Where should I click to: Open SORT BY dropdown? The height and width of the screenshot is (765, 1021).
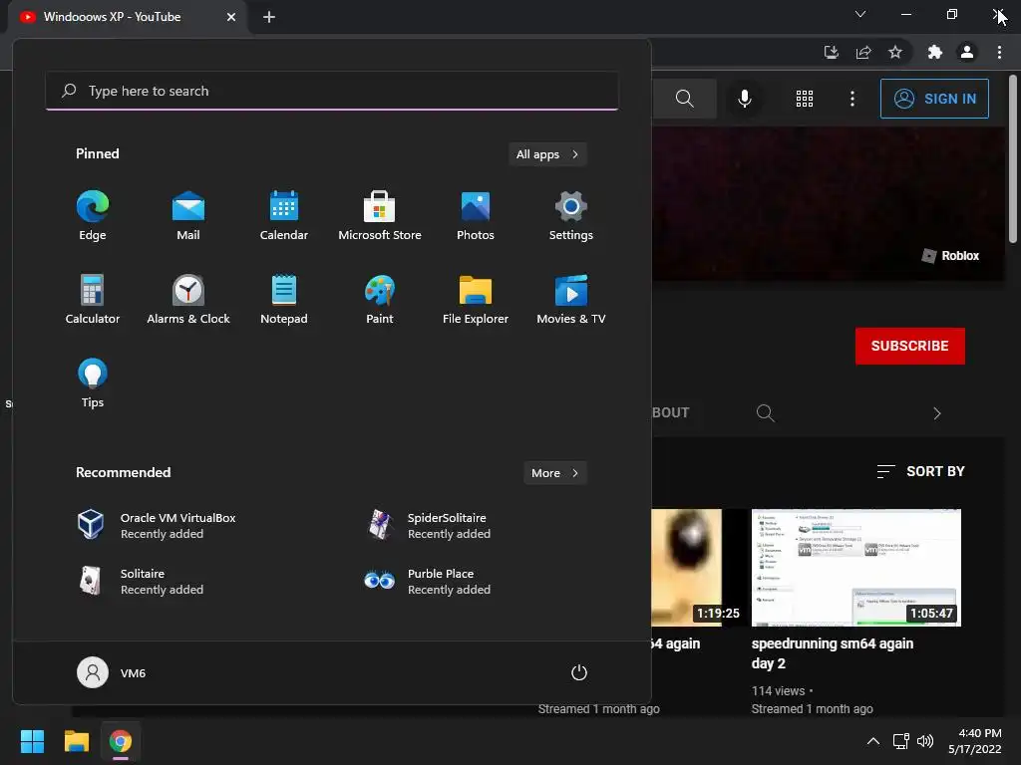click(x=920, y=471)
